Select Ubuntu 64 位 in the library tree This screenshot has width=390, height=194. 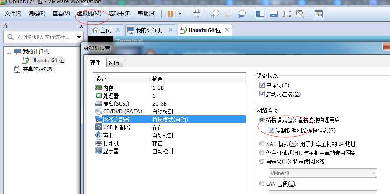48,60
